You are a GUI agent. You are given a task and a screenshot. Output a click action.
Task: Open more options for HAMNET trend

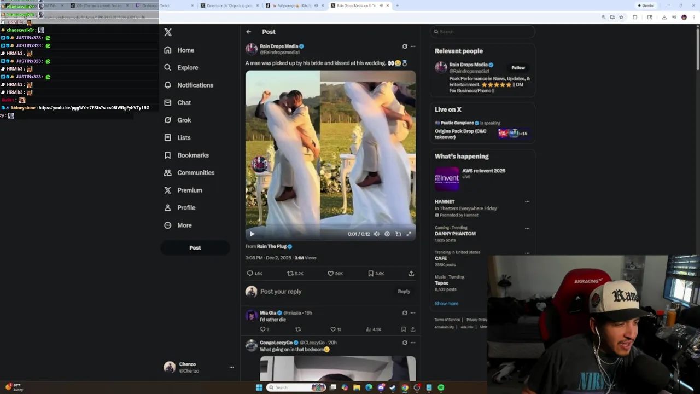[x=527, y=201]
